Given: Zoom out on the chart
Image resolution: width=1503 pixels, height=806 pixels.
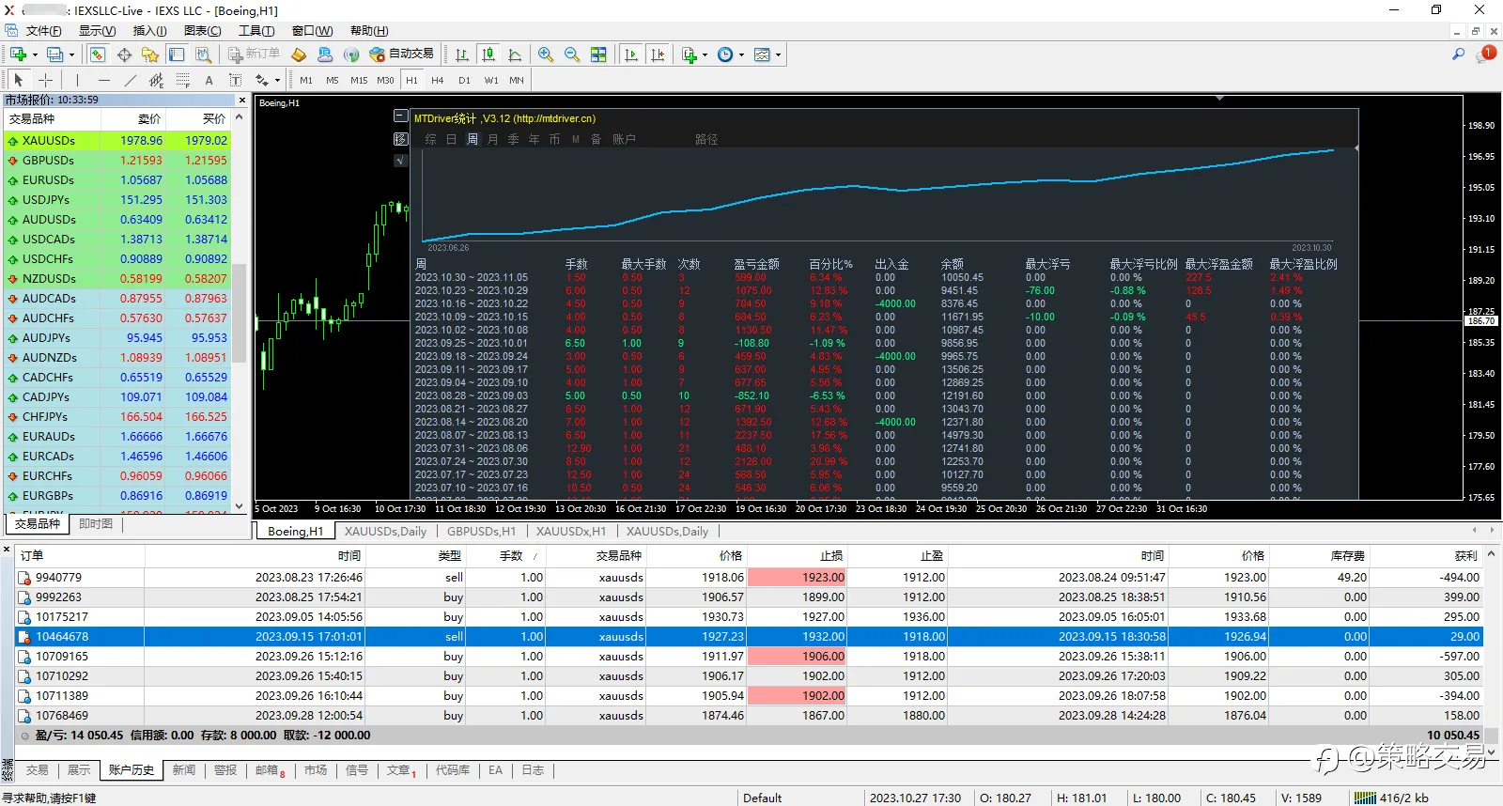Looking at the screenshot, I should [x=572, y=54].
